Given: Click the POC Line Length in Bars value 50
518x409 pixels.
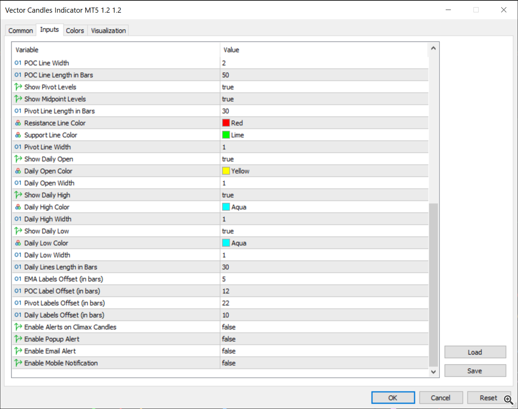Looking at the screenshot, I should pyautogui.click(x=226, y=75).
